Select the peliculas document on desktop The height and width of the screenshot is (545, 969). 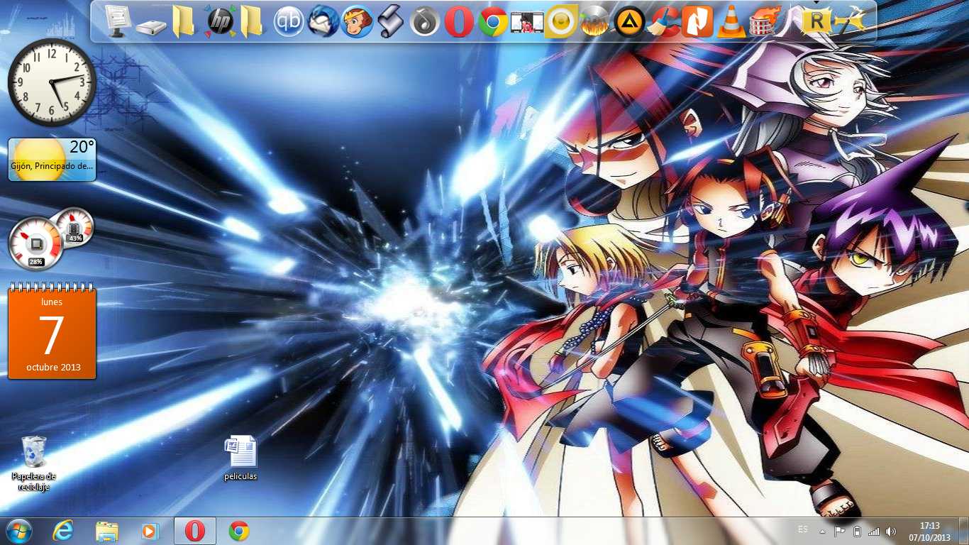point(240,458)
